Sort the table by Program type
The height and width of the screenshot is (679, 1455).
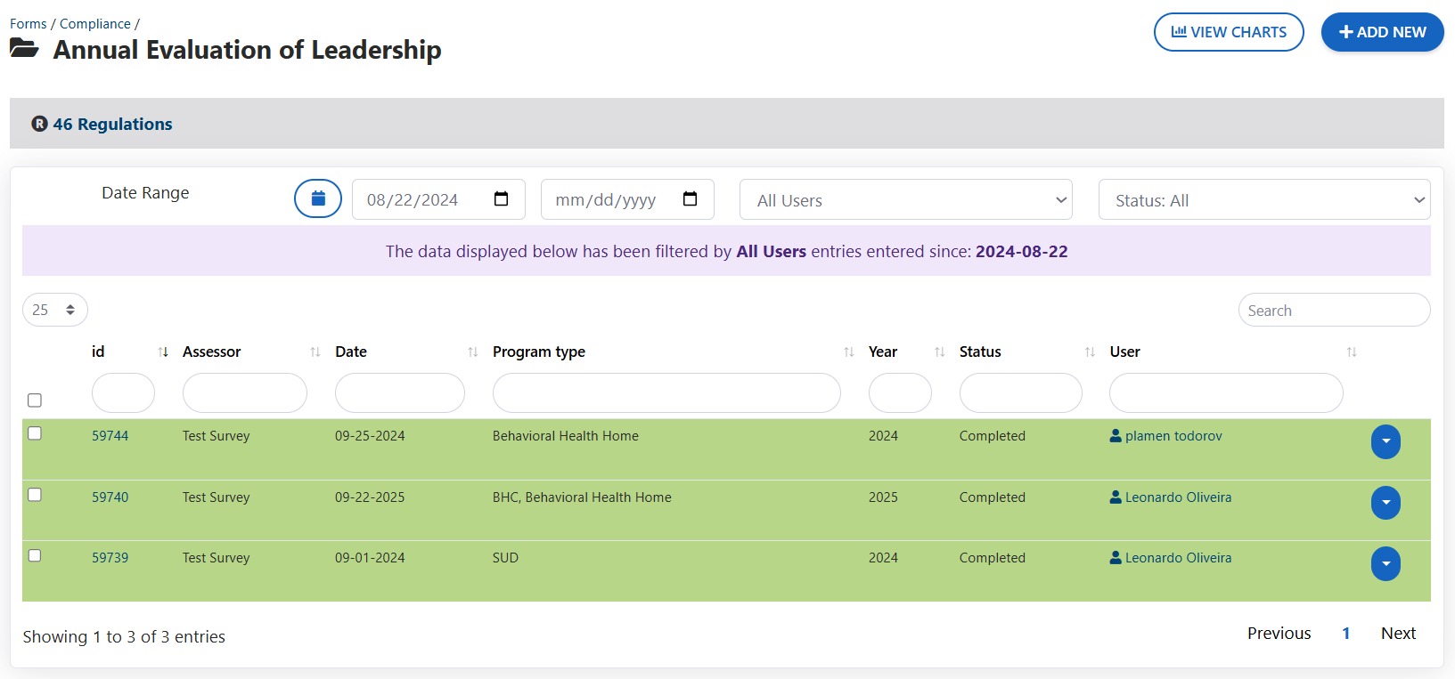[x=848, y=352]
